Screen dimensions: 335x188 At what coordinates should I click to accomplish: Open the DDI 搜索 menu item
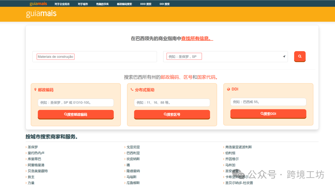pyautogui.click(x=164, y=3)
